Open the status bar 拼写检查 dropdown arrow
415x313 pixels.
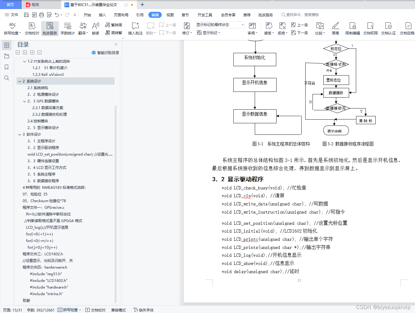pos(80,310)
